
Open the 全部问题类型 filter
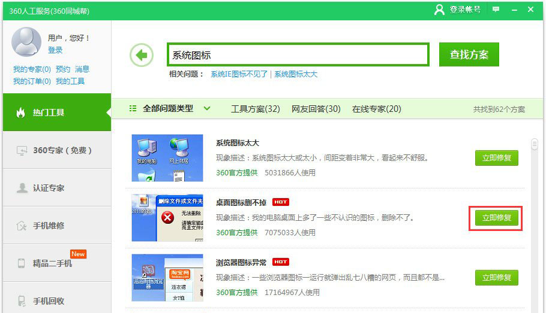tap(168, 108)
